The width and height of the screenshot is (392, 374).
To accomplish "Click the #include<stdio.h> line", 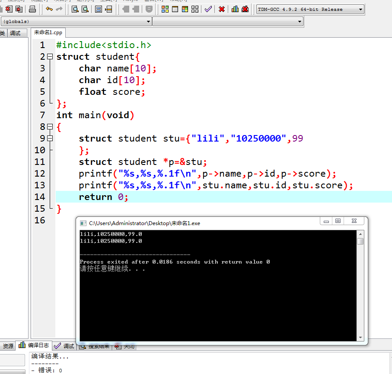I will [104, 45].
